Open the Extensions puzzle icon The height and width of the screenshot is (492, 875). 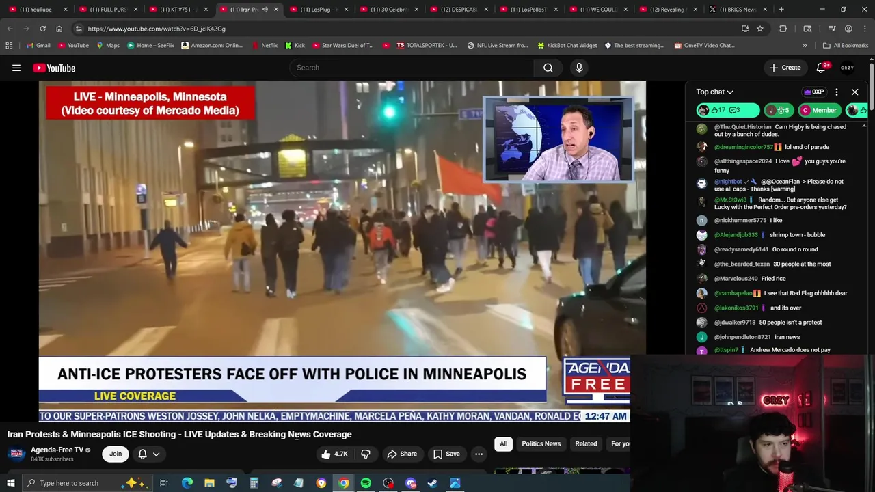[x=783, y=29]
